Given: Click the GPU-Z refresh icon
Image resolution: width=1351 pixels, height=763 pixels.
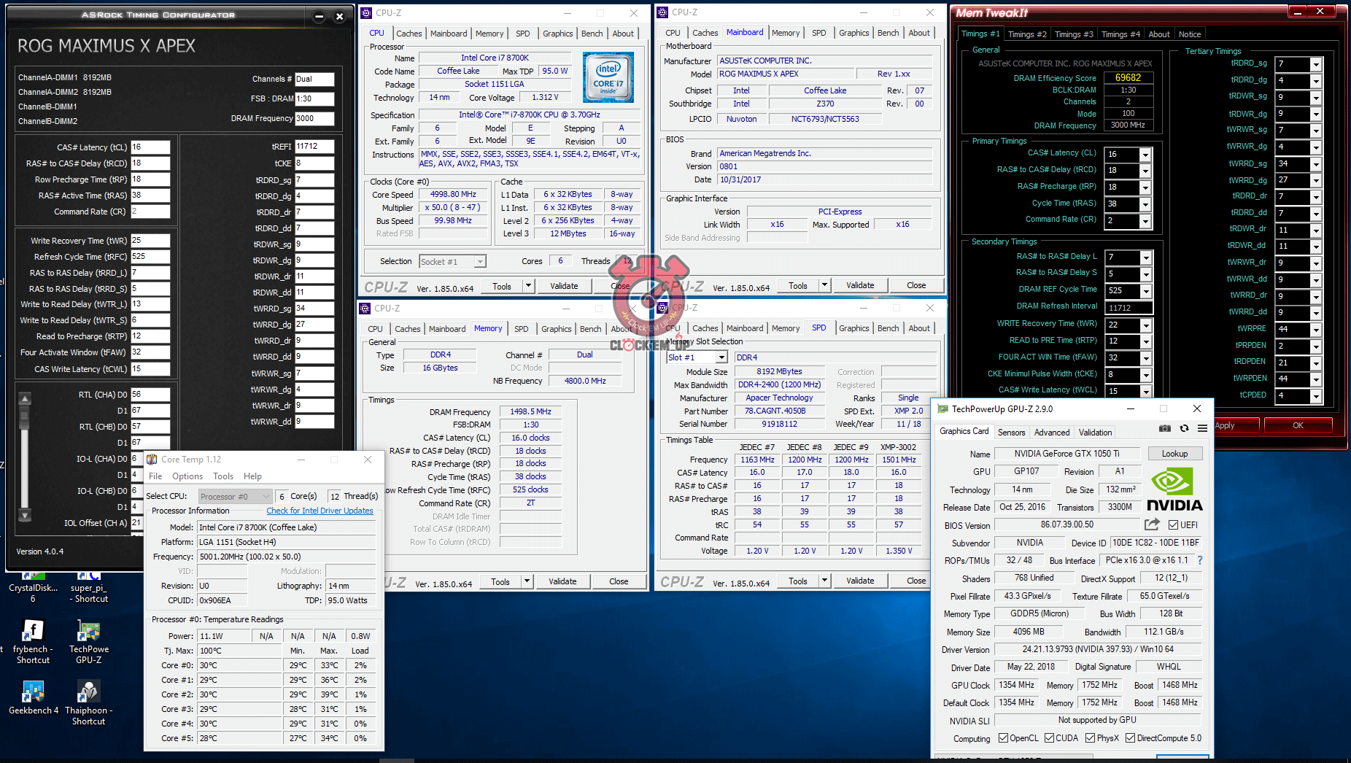Looking at the screenshot, I should (x=1184, y=429).
